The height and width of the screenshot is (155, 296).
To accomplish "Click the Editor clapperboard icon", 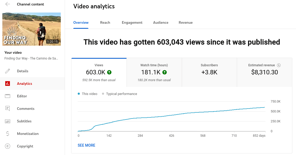I will pyautogui.click(x=8, y=96).
